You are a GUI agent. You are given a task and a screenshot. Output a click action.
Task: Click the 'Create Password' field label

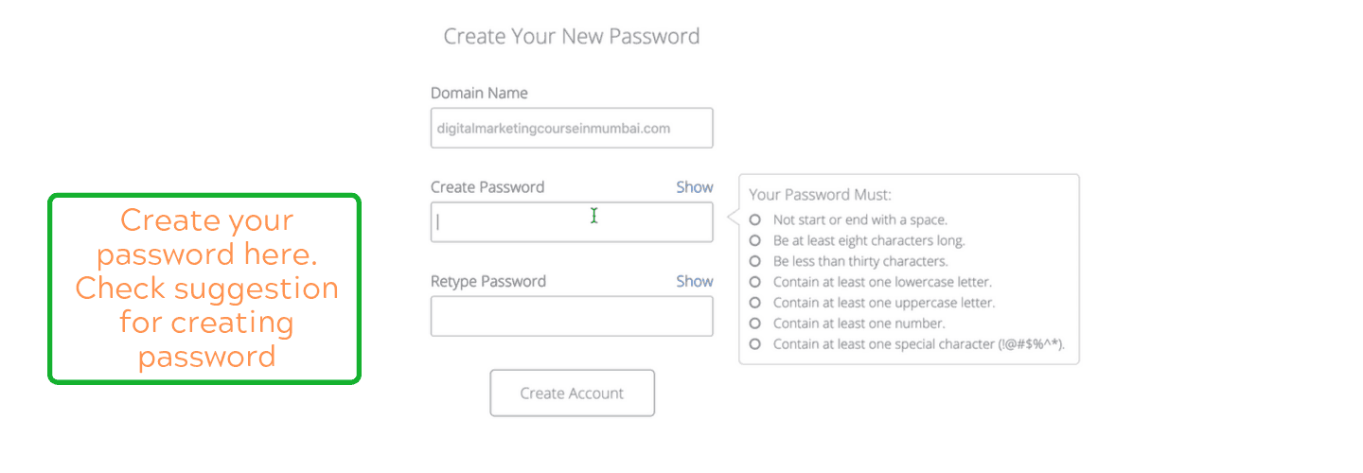pyautogui.click(x=487, y=187)
